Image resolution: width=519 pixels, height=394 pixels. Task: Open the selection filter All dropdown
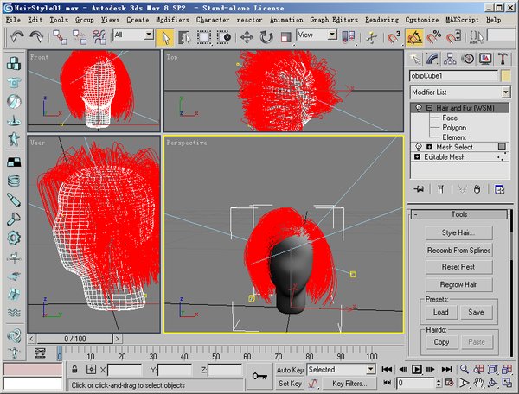click(x=132, y=35)
